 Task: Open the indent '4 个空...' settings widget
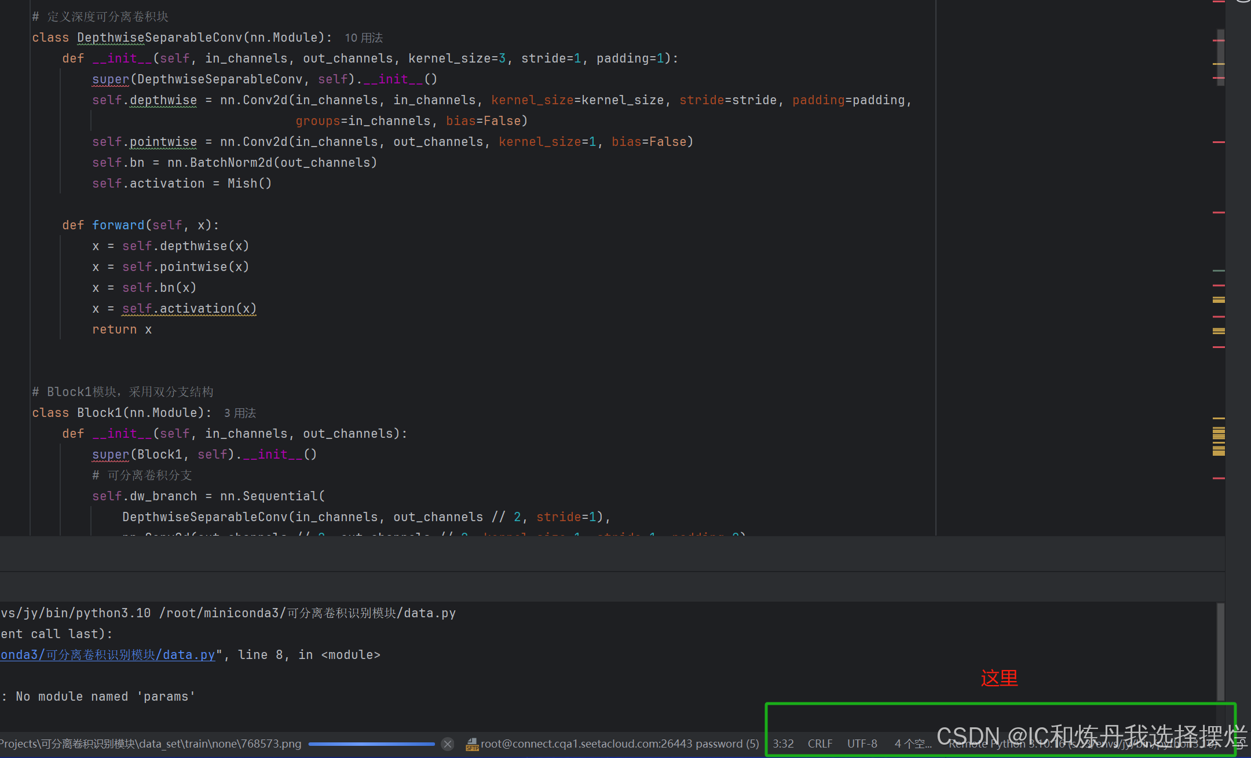click(912, 744)
